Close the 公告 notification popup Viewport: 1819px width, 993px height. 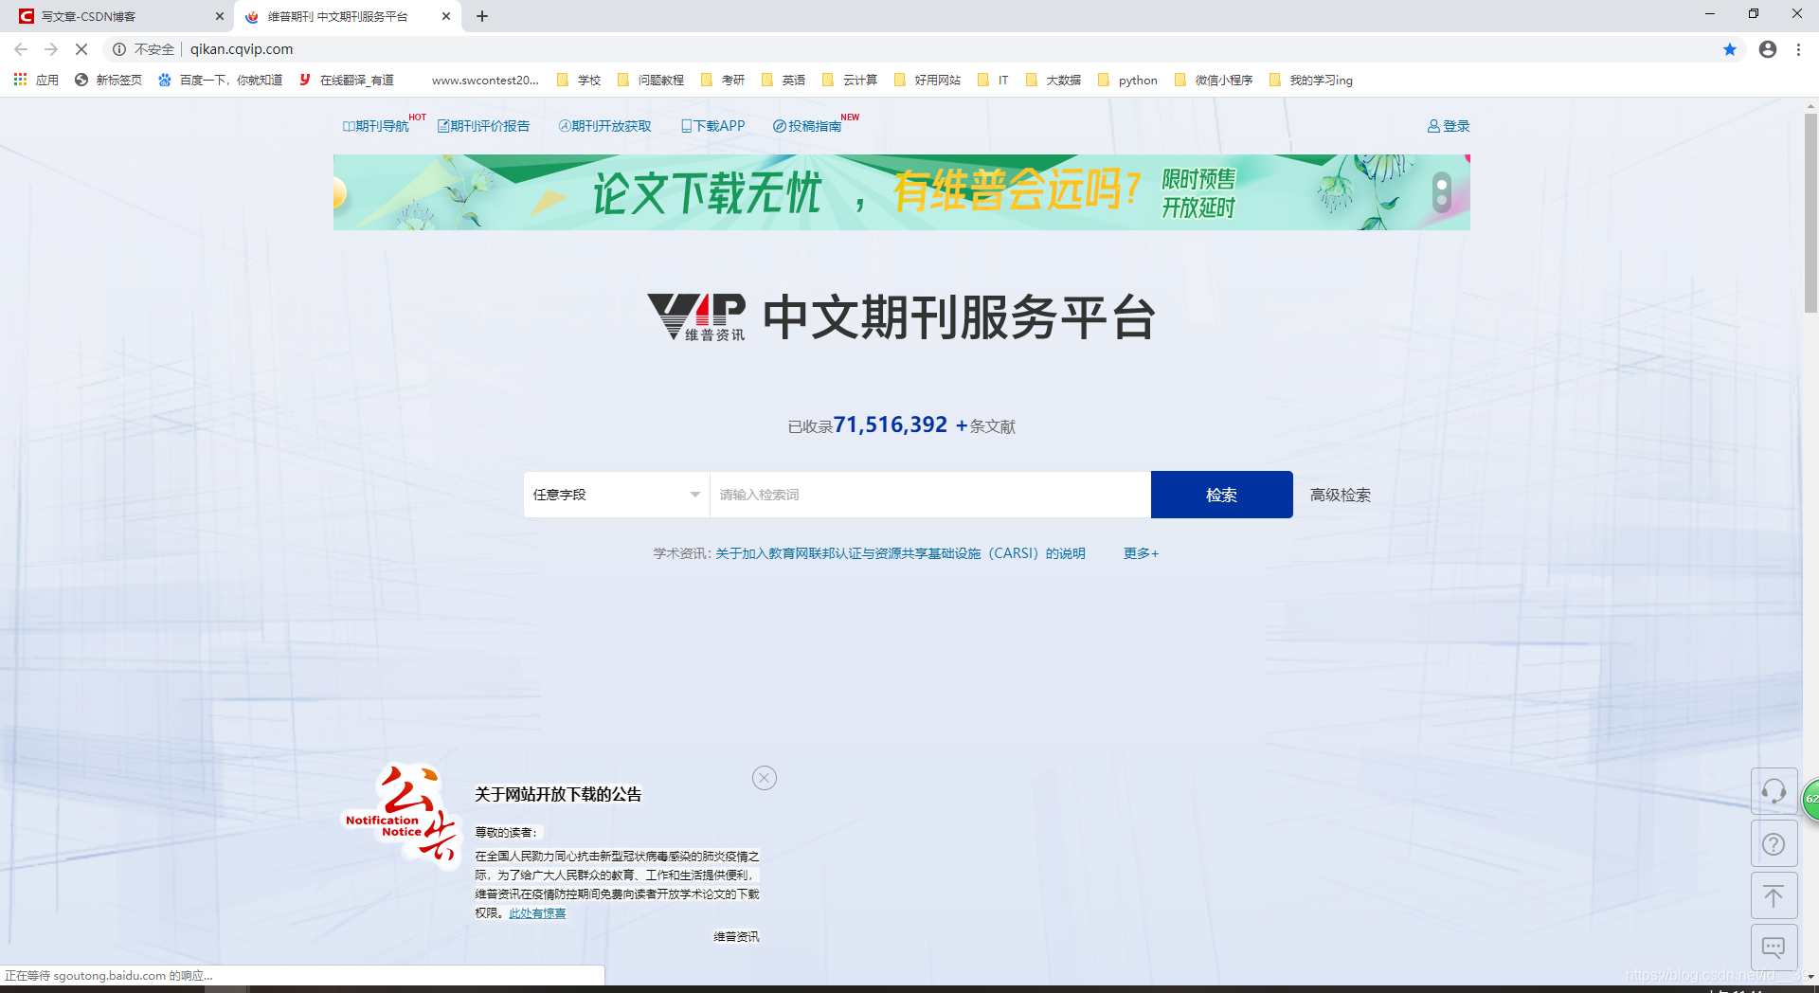765,778
